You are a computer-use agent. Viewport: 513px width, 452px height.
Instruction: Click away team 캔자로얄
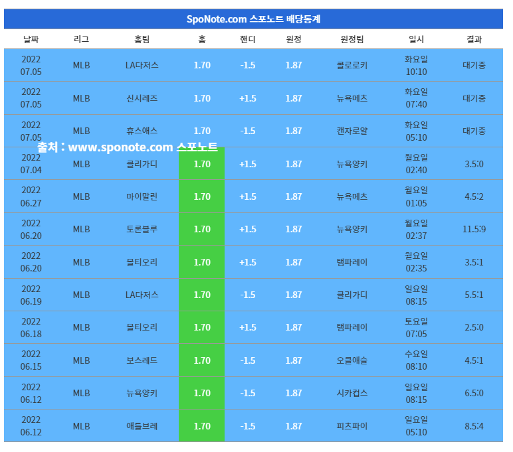(x=352, y=131)
